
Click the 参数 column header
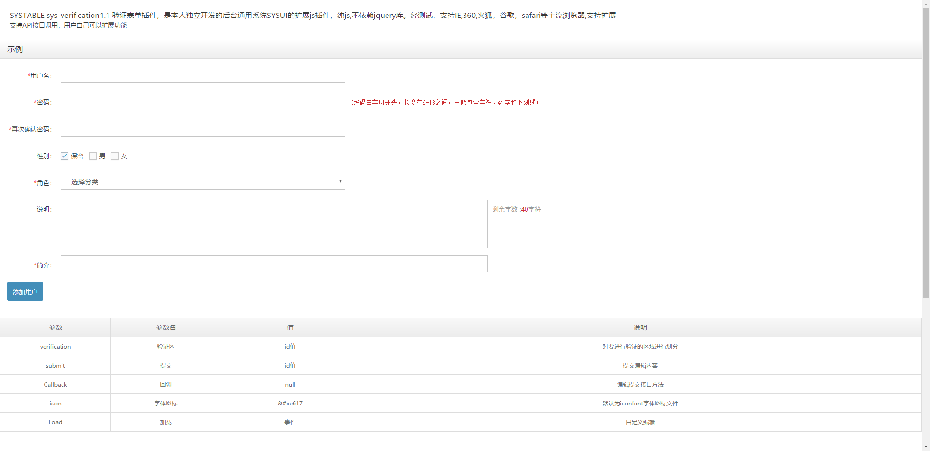(55, 327)
